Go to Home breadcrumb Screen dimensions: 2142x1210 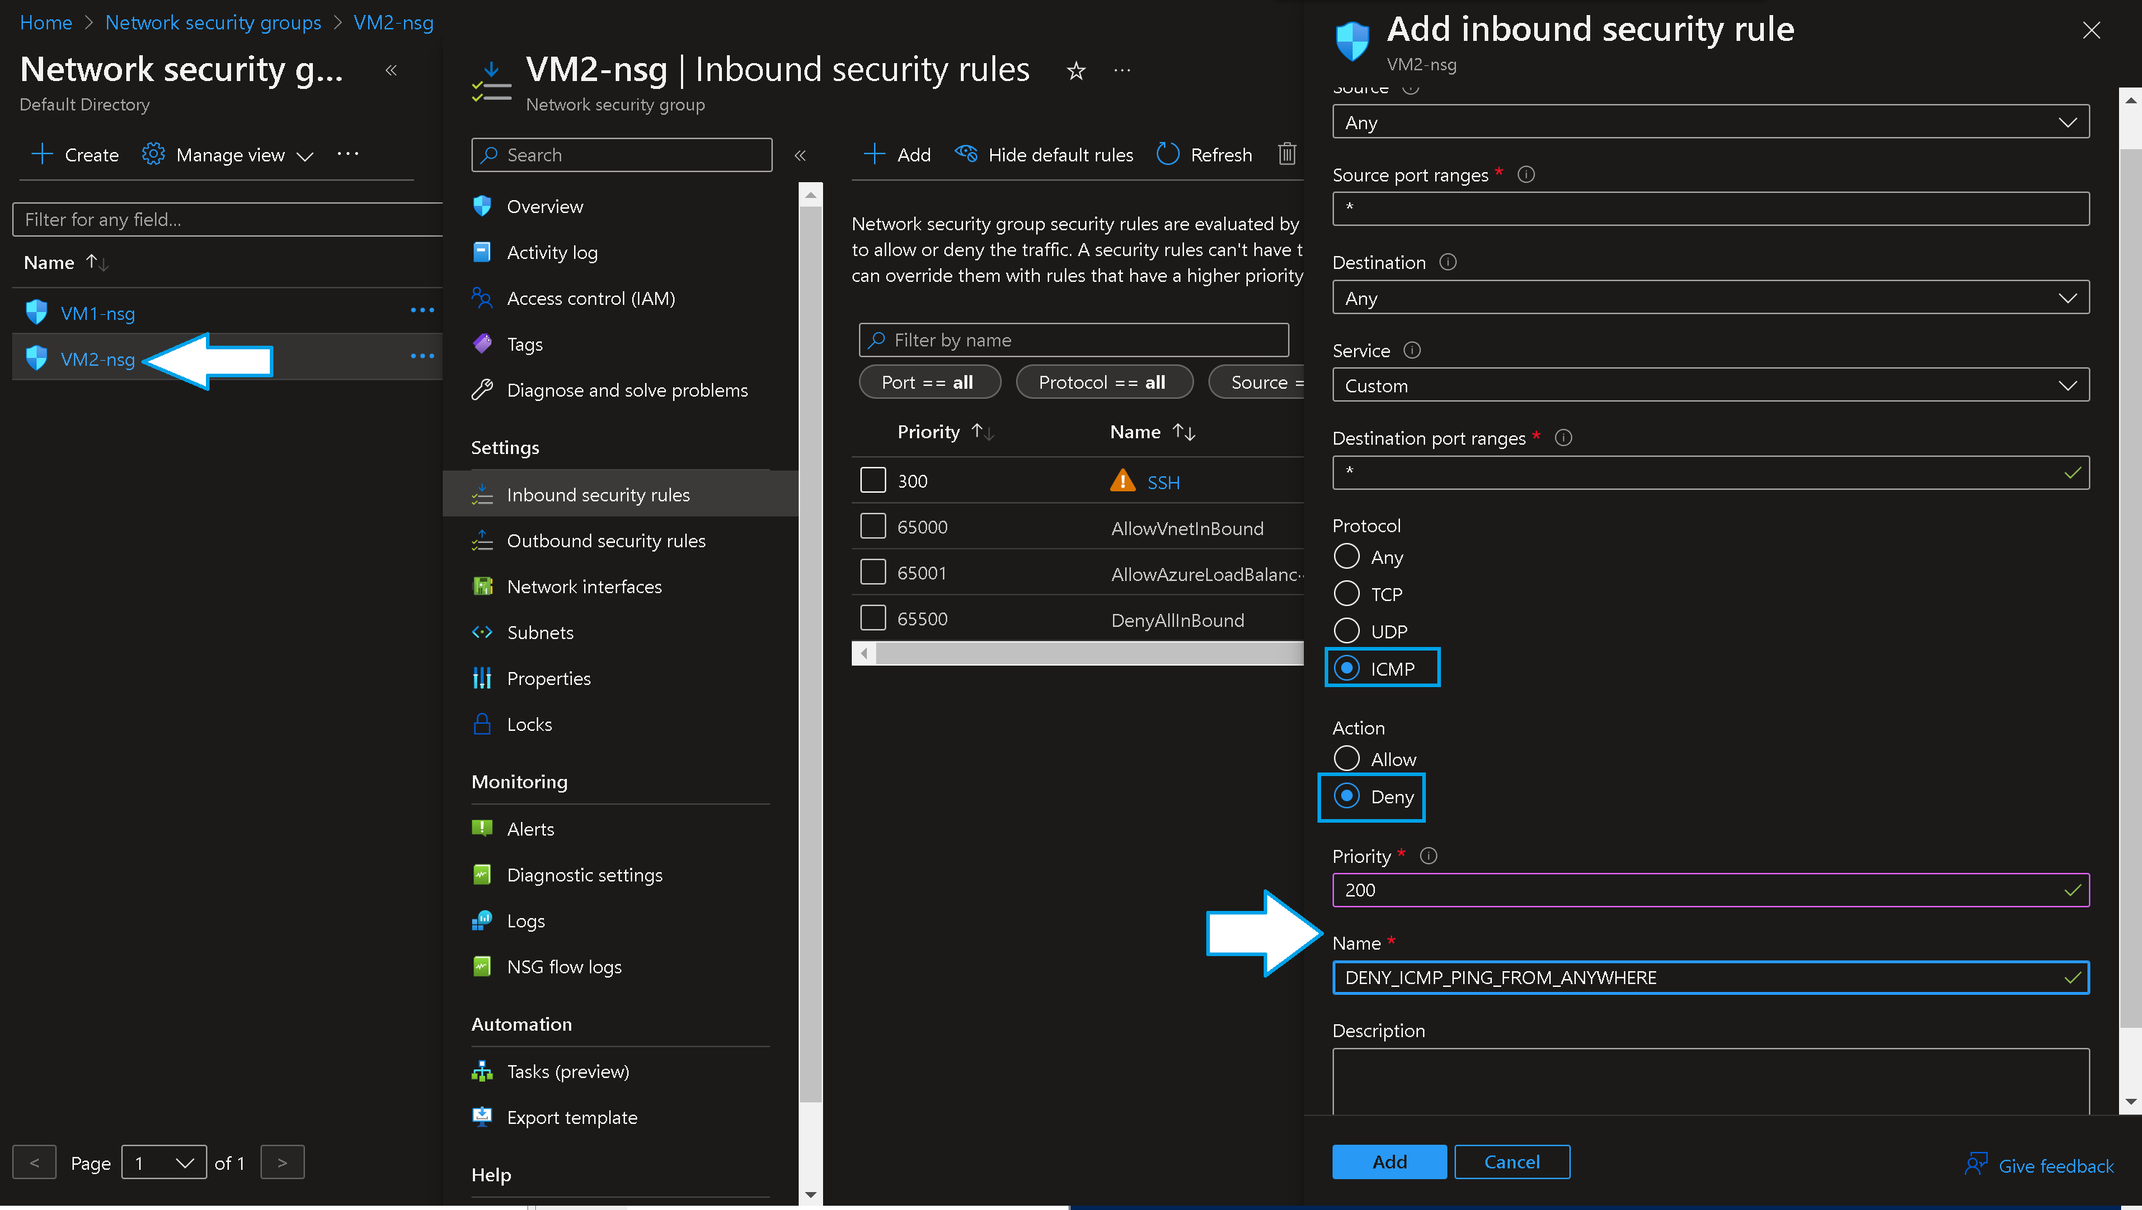46,22
